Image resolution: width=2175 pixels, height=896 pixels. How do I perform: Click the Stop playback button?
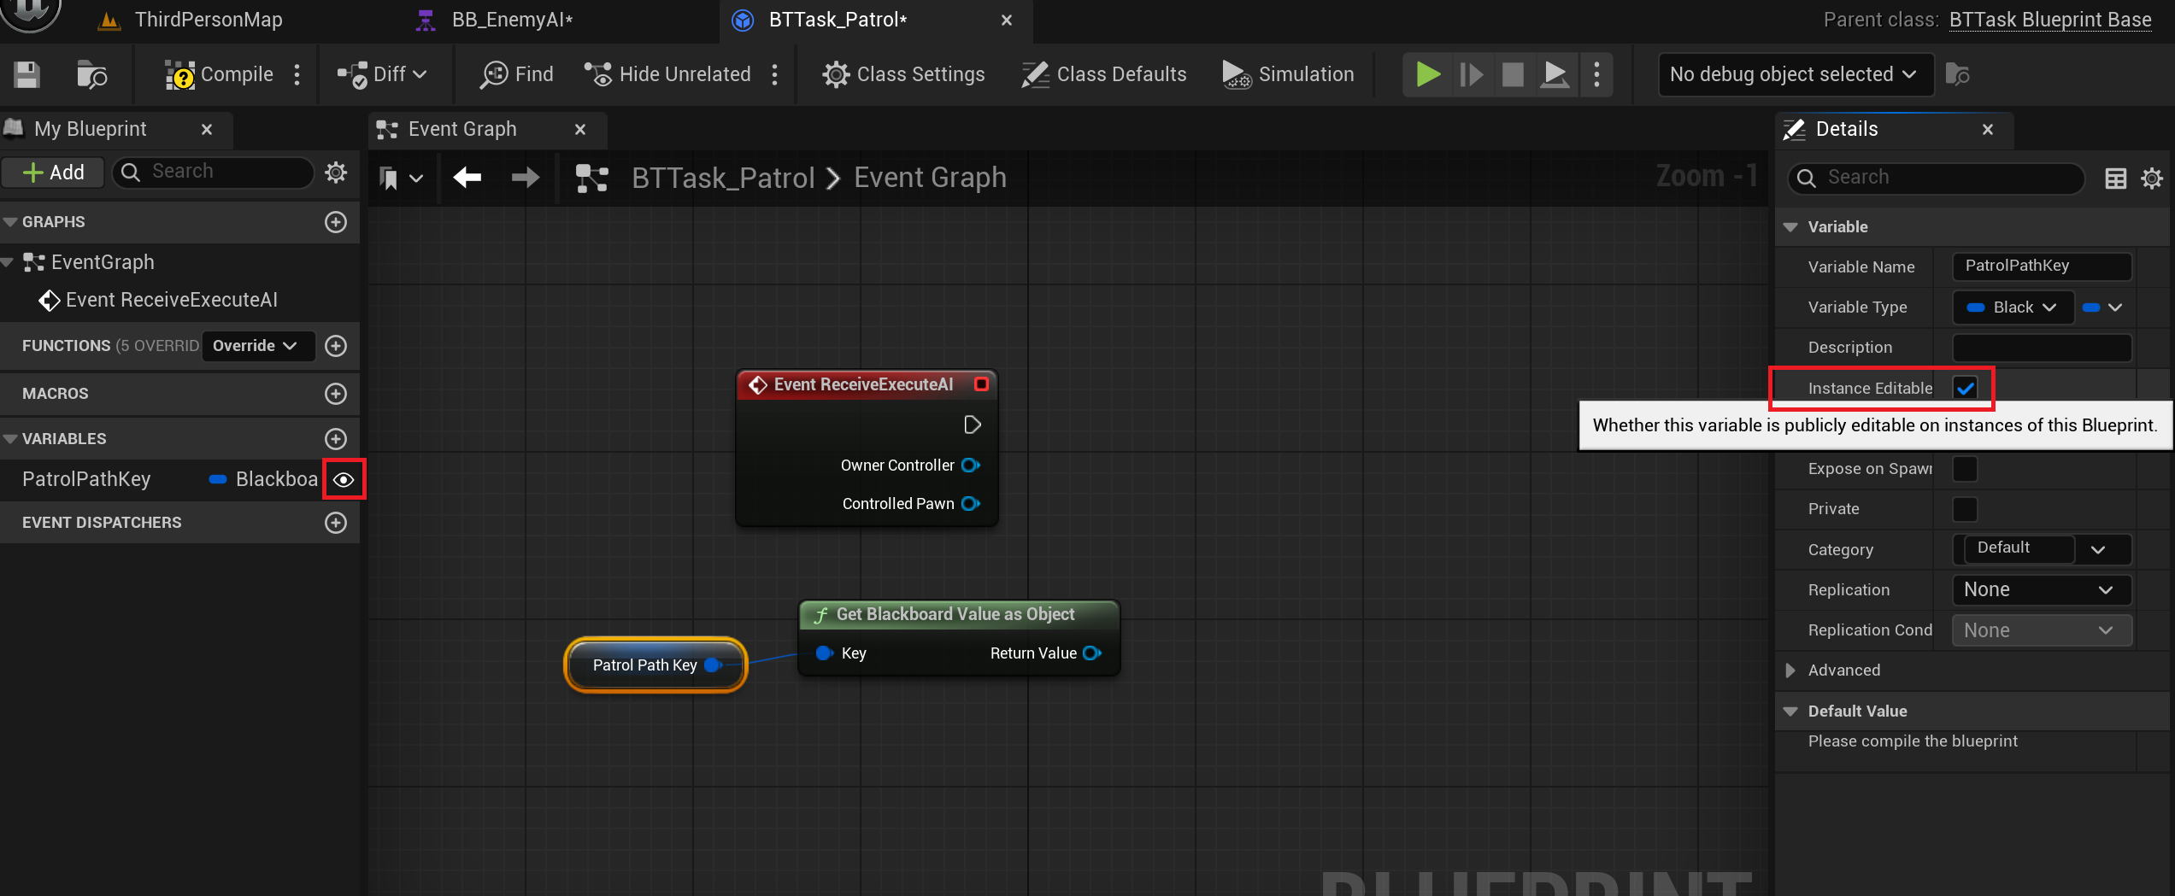(1513, 74)
